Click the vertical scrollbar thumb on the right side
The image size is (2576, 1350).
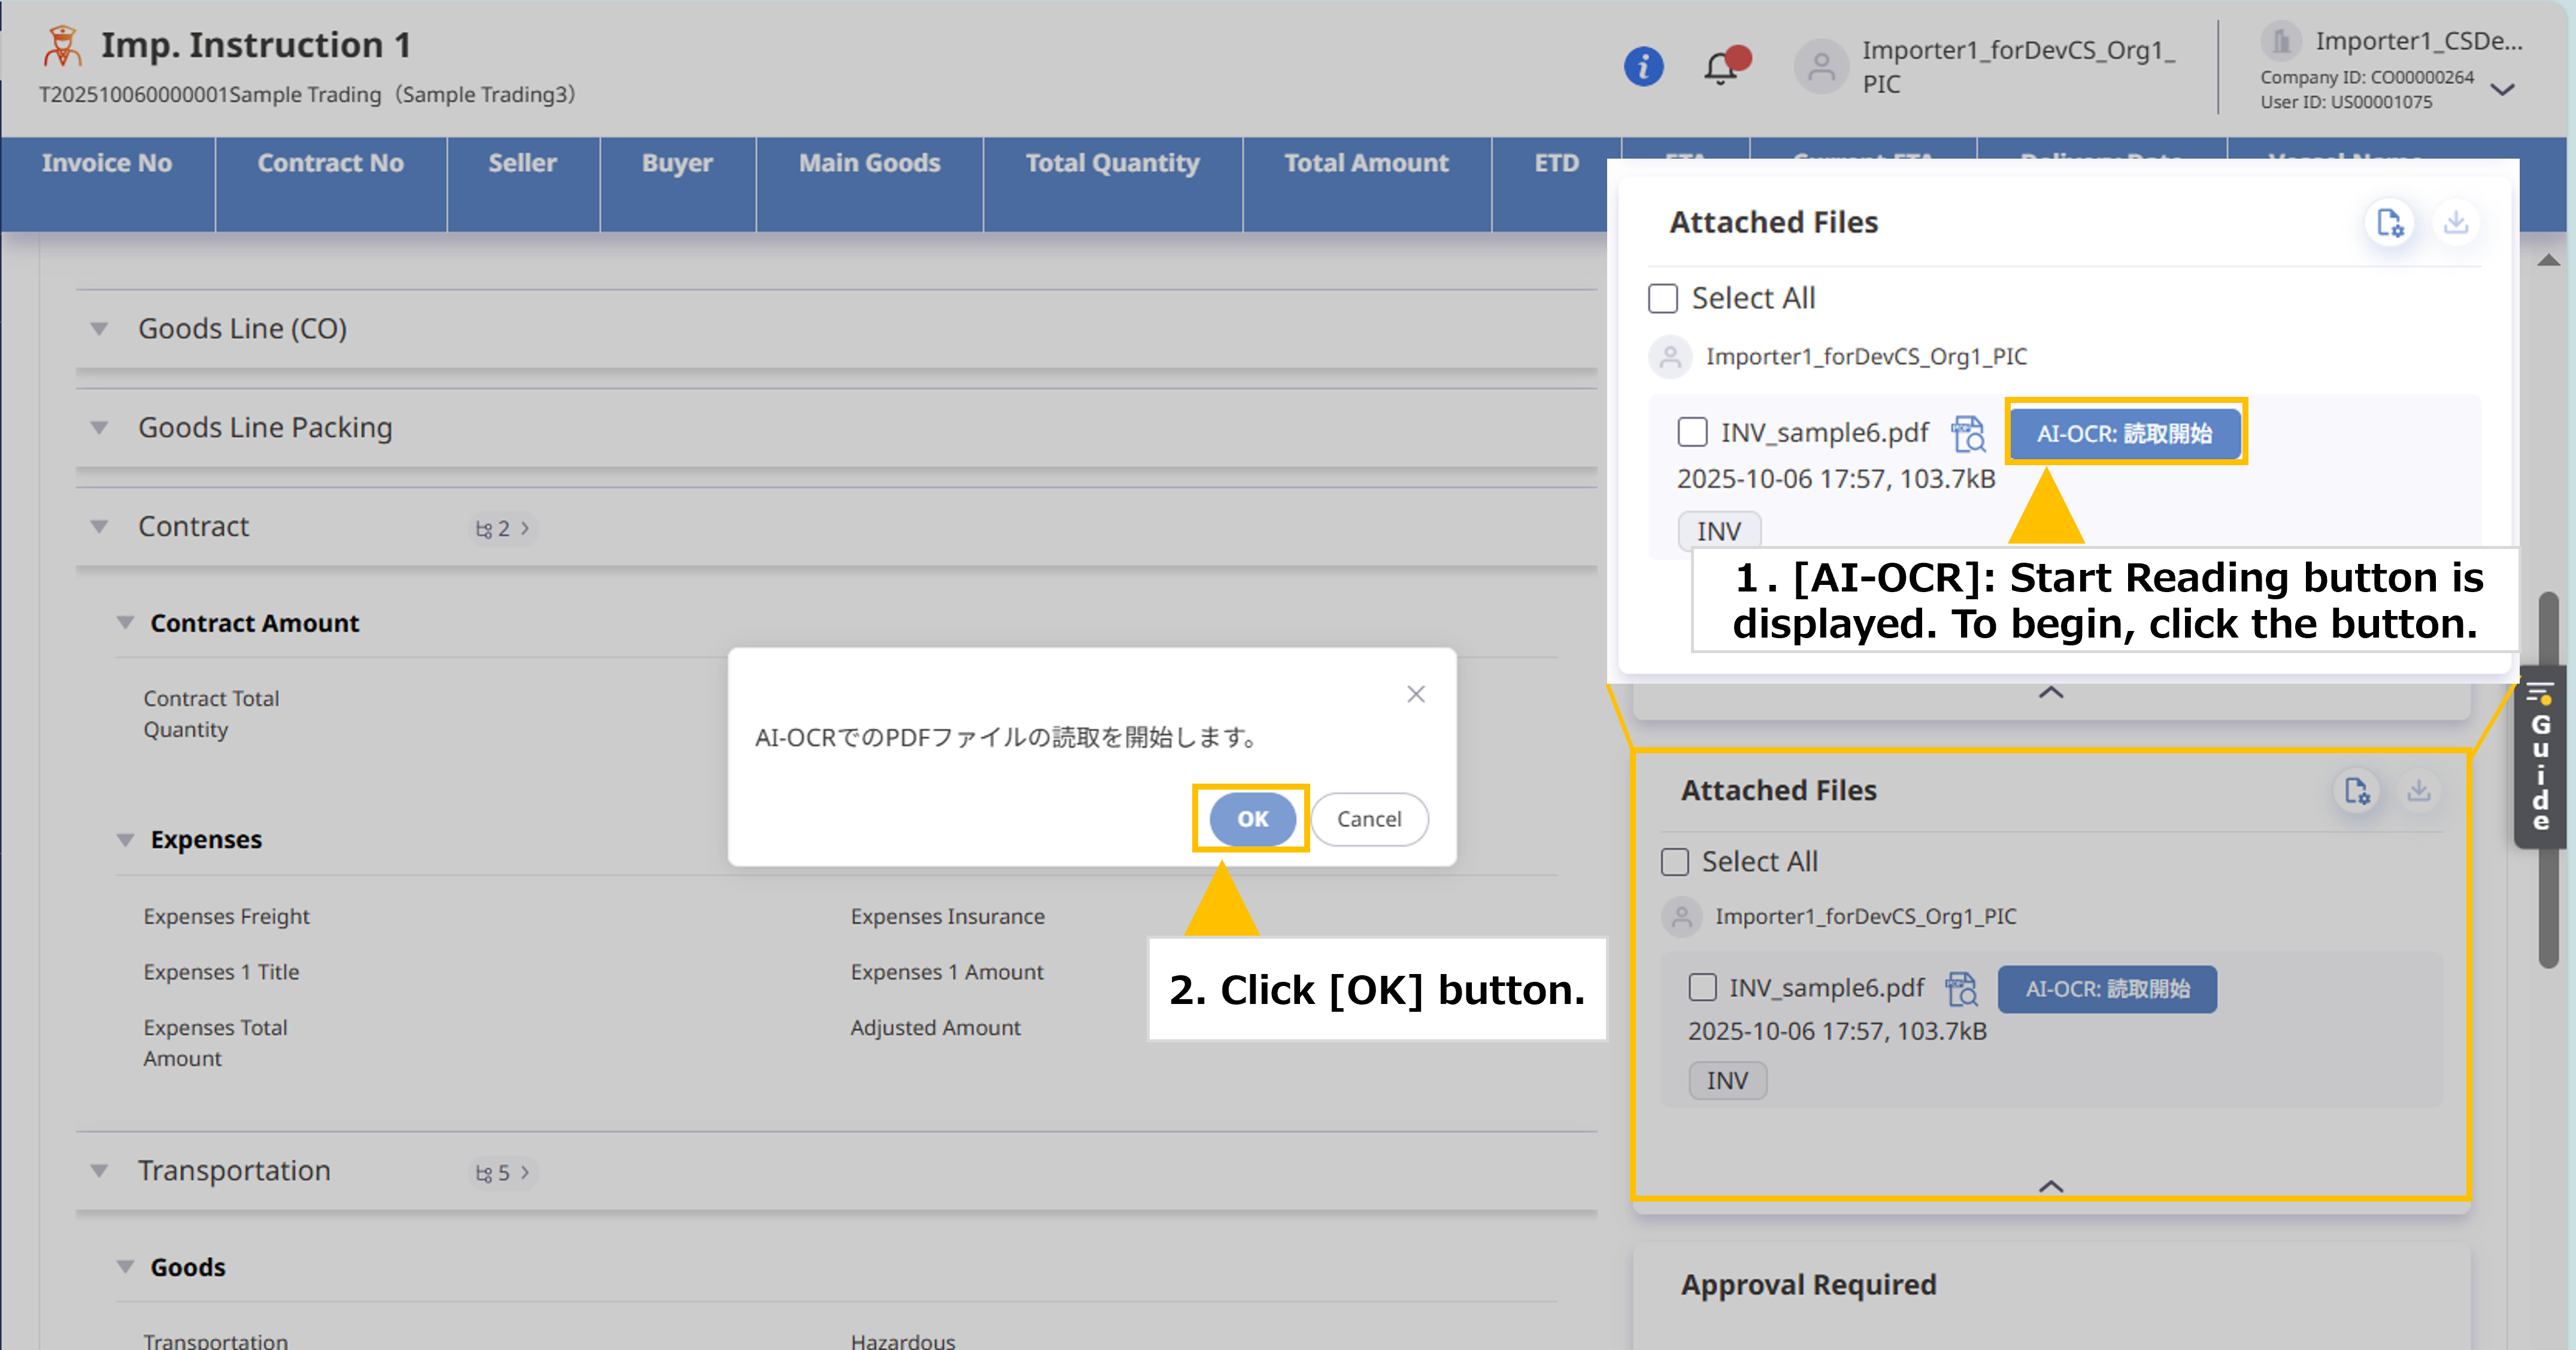[2548, 780]
